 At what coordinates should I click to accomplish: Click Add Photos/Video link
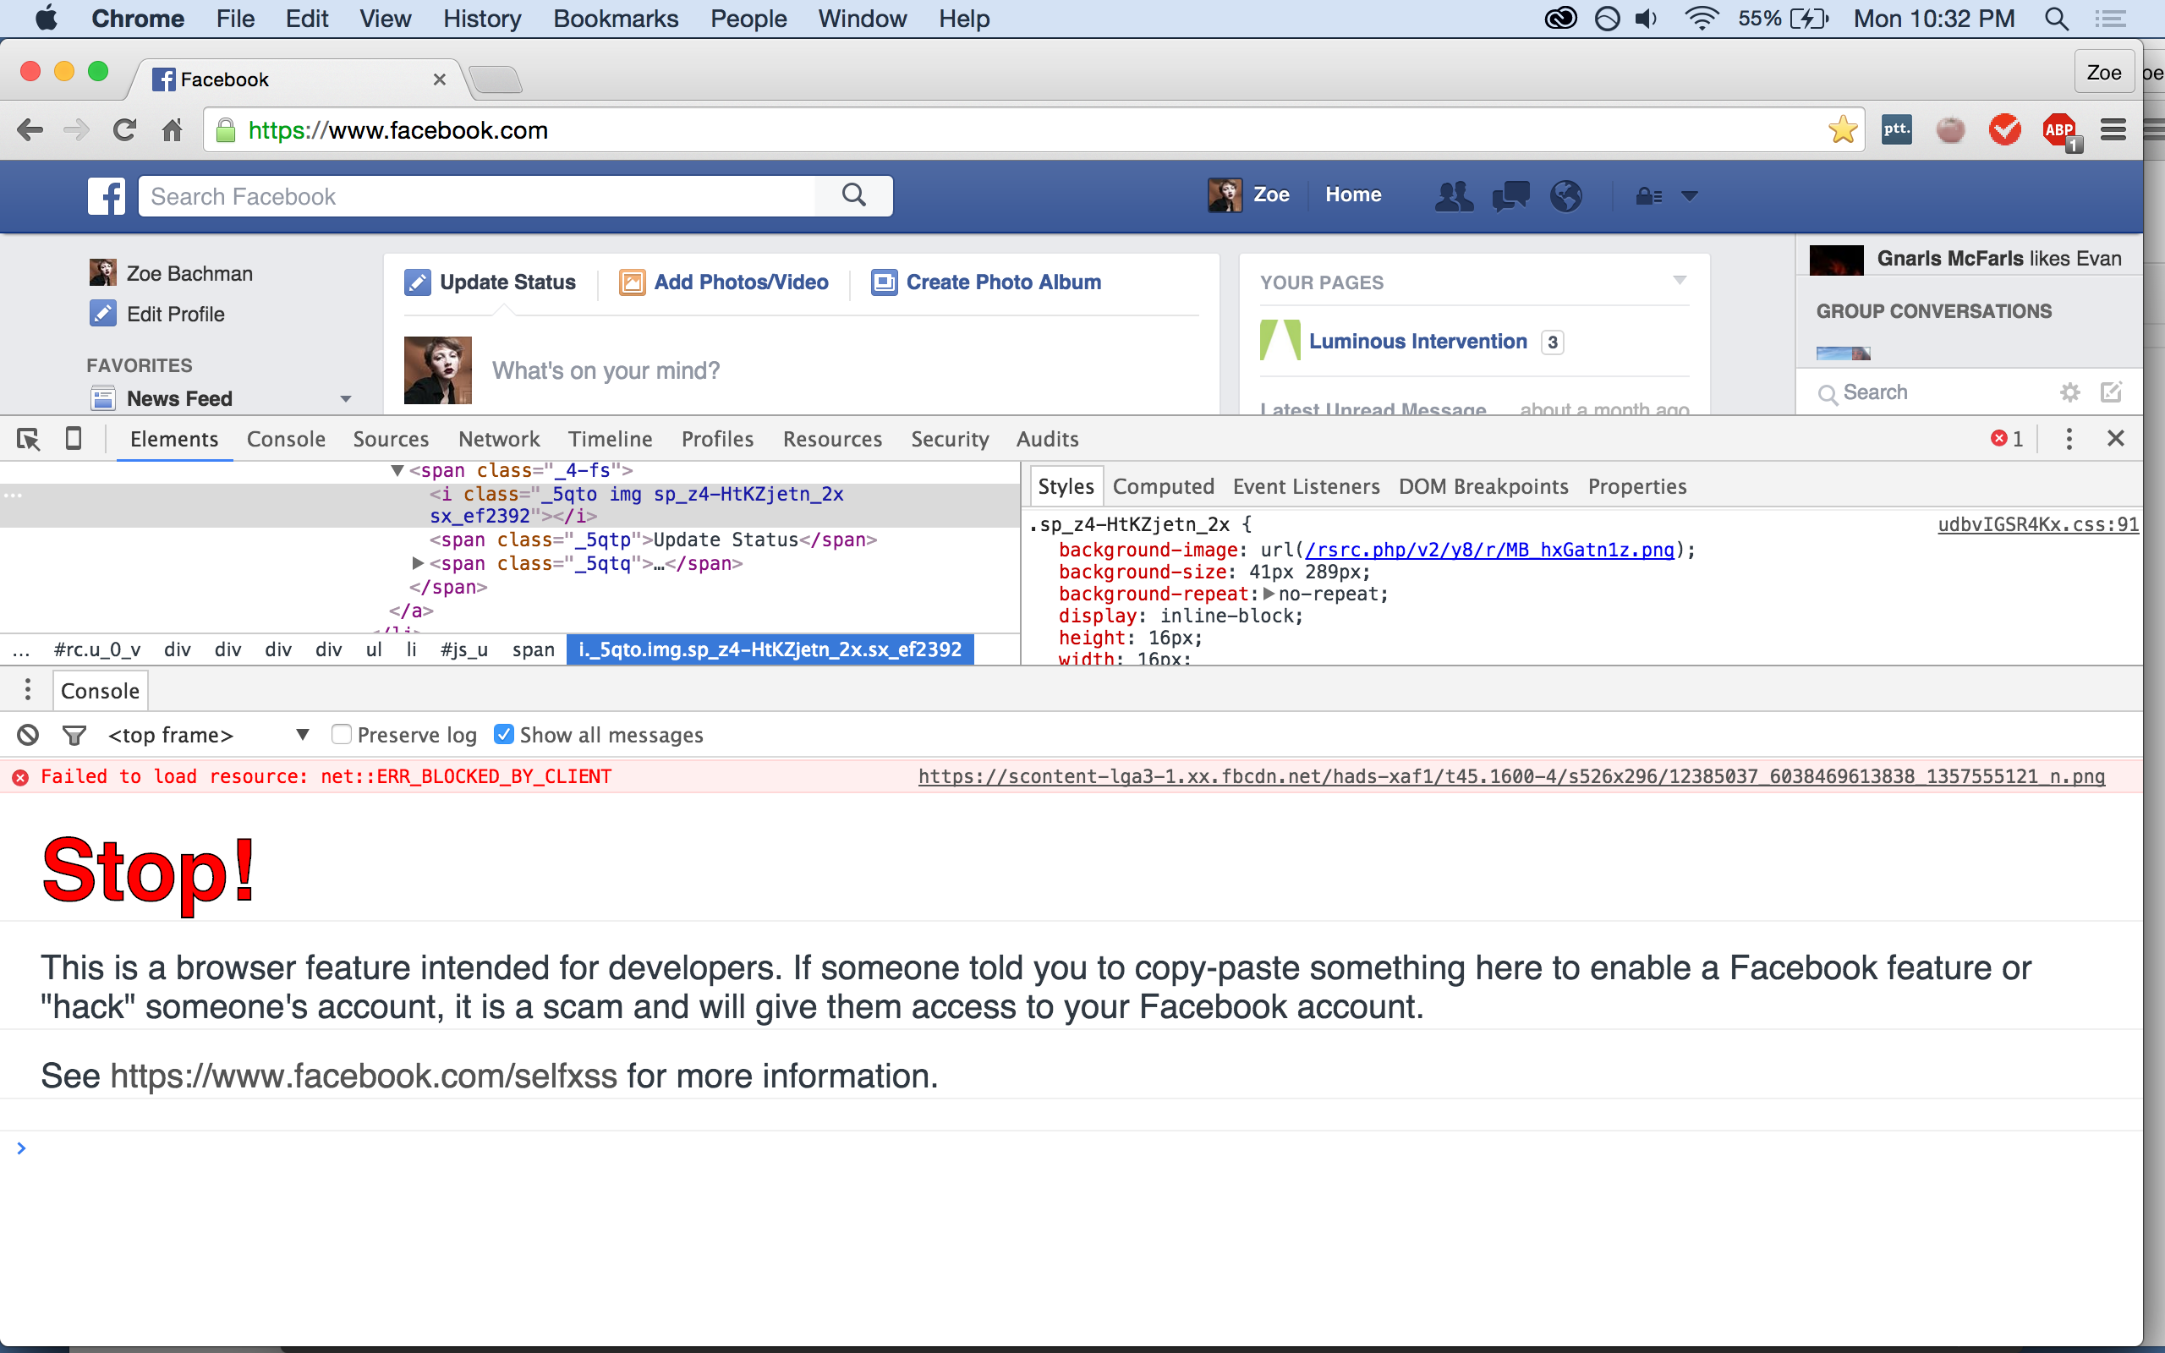click(x=724, y=282)
